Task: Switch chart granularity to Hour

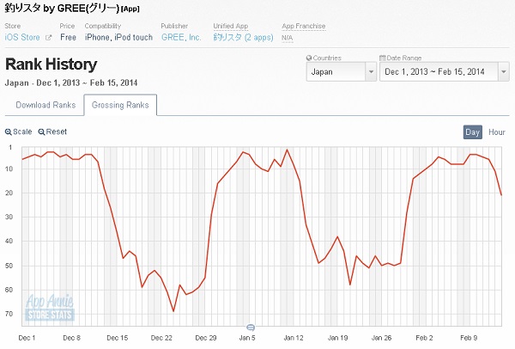Action: pyautogui.click(x=497, y=132)
